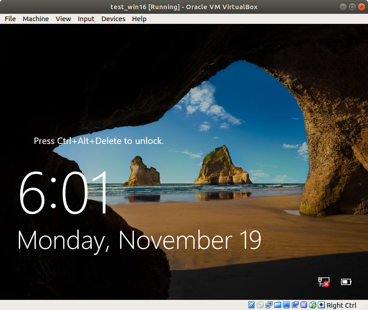368x310 pixels.
Task: Click the Right Ctrl host key indicator
Action: (341, 305)
